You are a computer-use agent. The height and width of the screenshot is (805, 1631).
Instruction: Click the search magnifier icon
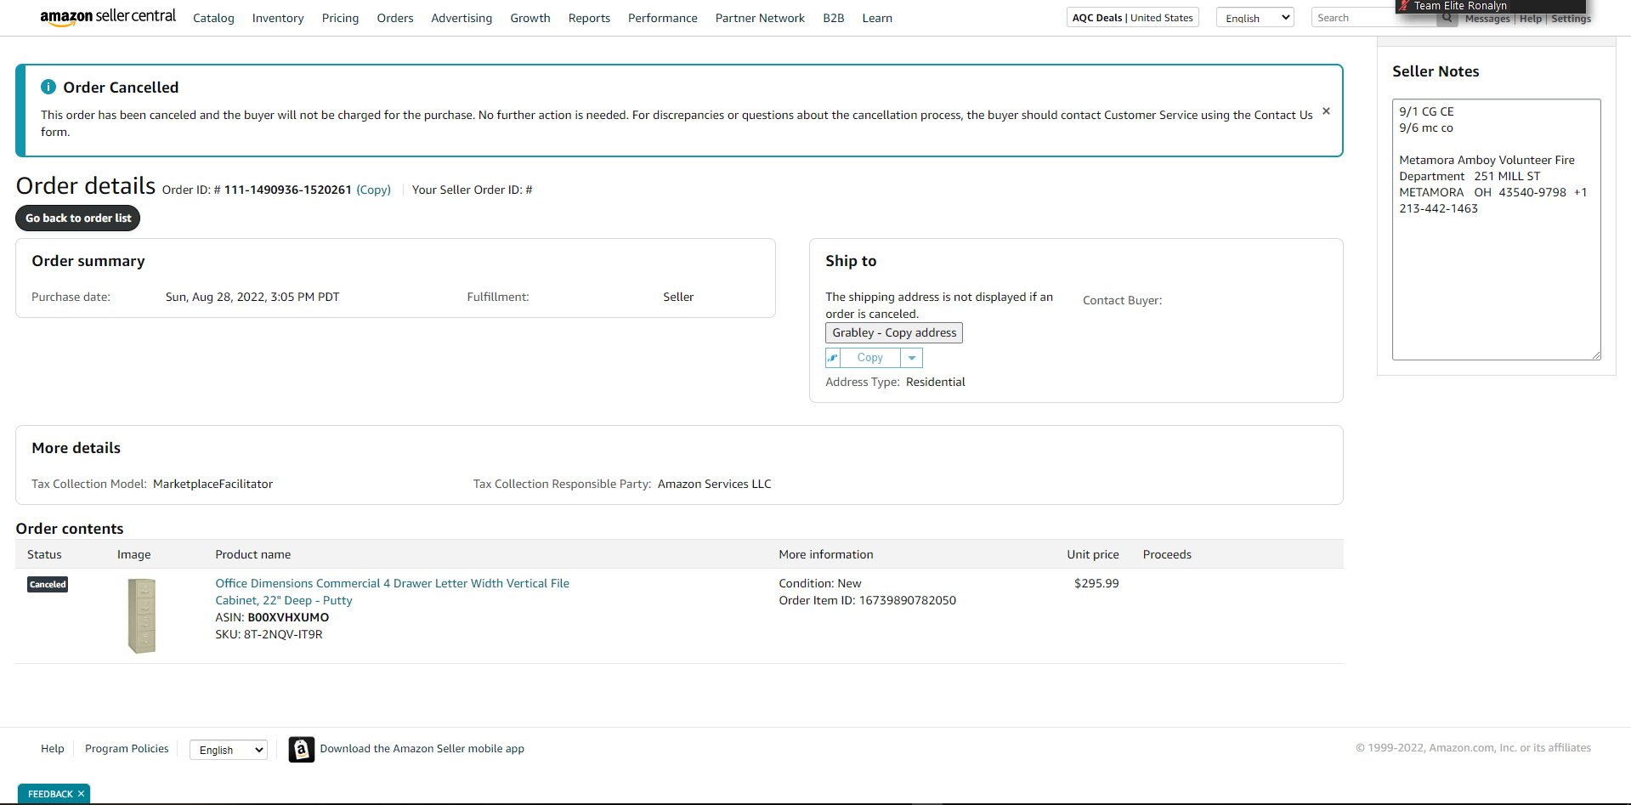pos(1447,18)
